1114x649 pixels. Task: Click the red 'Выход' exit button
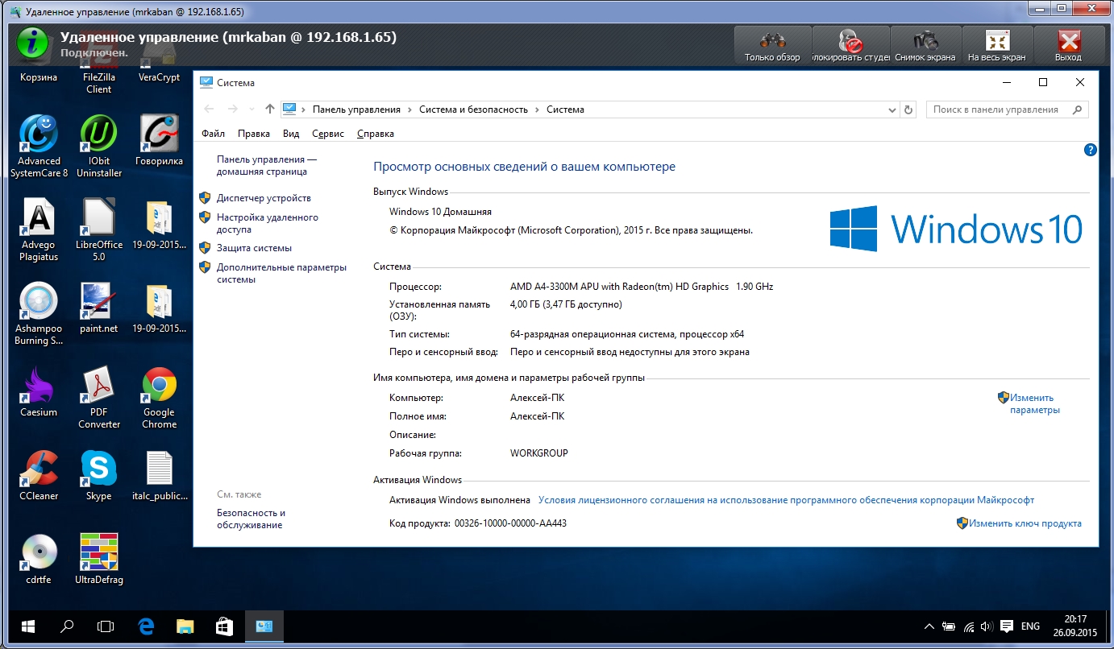1068,45
